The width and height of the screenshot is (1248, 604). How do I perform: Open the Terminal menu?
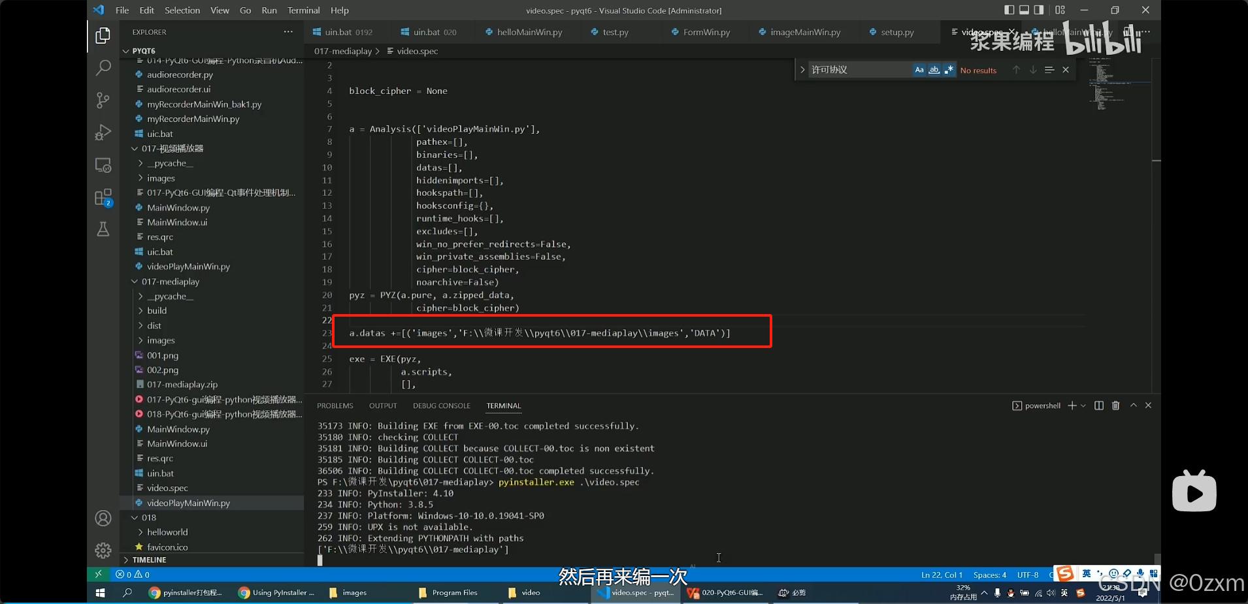[x=303, y=10]
